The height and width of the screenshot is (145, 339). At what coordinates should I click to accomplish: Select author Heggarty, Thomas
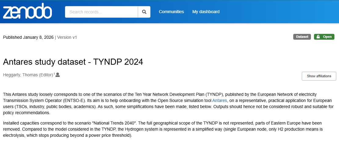click(x=20, y=75)
